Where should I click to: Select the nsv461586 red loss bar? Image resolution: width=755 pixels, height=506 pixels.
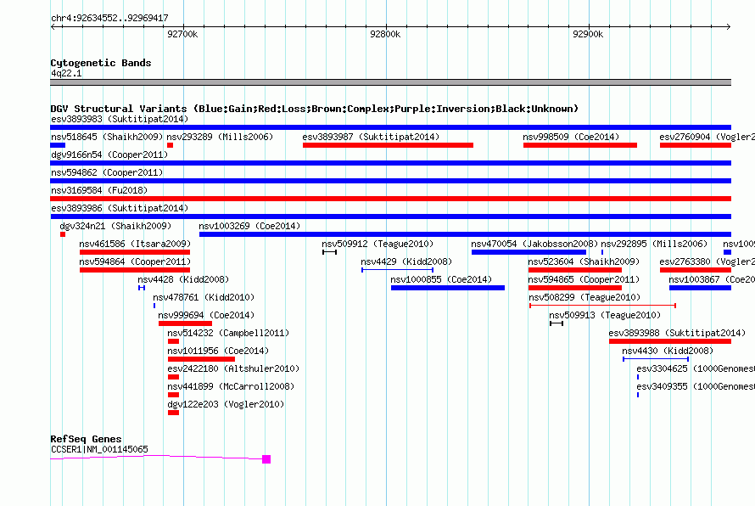135,252
